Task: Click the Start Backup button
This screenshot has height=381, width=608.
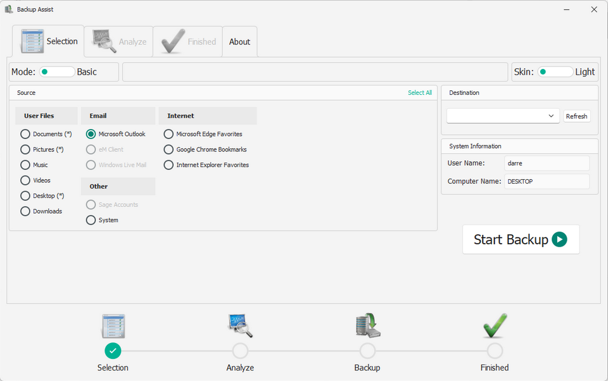Action: click(x=521, y=239)
